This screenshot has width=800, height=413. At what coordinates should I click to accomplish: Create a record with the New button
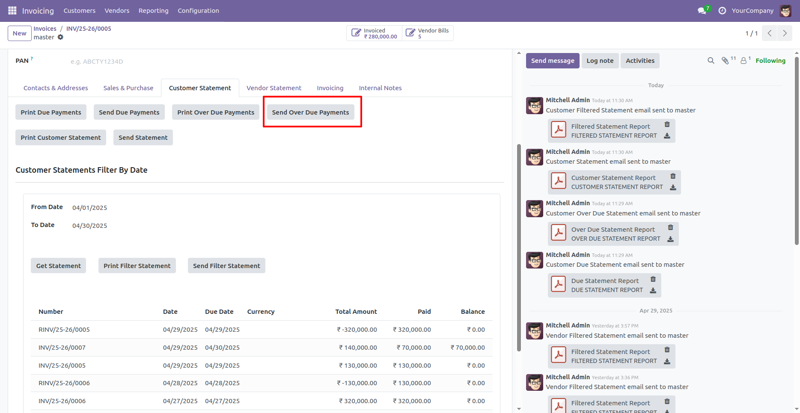tap(19, 33)
